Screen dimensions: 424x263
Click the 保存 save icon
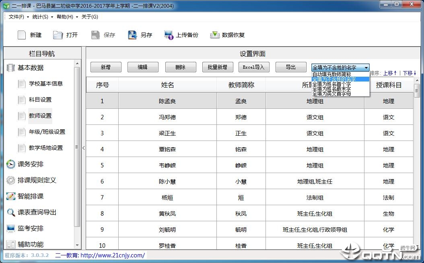pyautogui.click(x=95, y=35)
